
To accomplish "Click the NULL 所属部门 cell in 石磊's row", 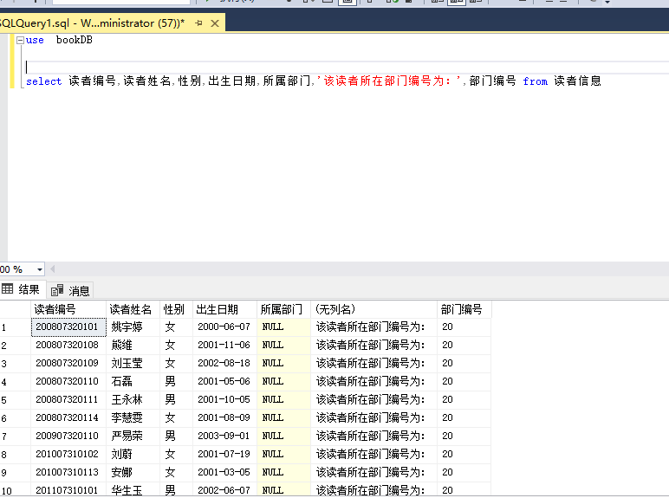I will pos(283,382).
